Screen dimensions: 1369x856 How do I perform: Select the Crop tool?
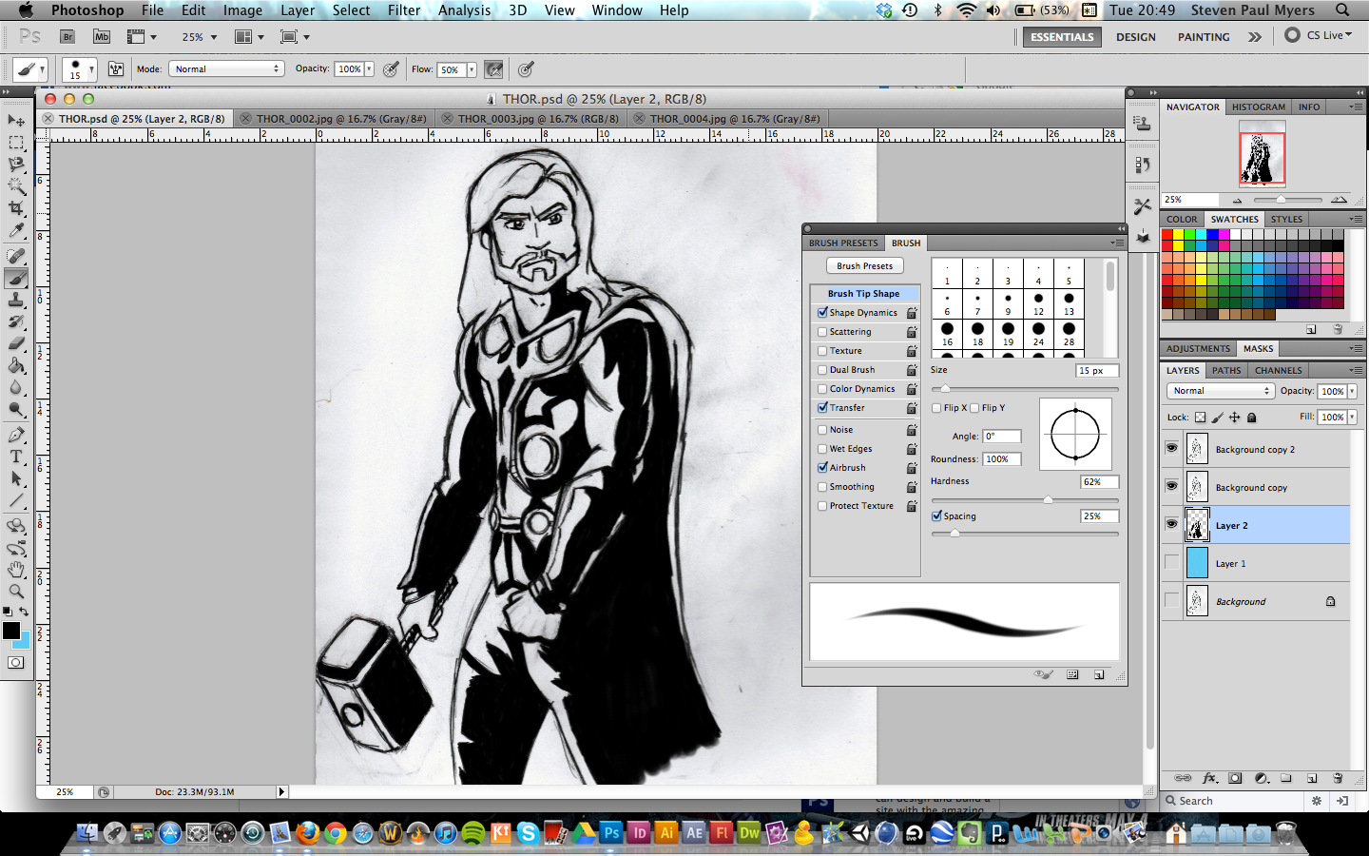coord(16,208)
